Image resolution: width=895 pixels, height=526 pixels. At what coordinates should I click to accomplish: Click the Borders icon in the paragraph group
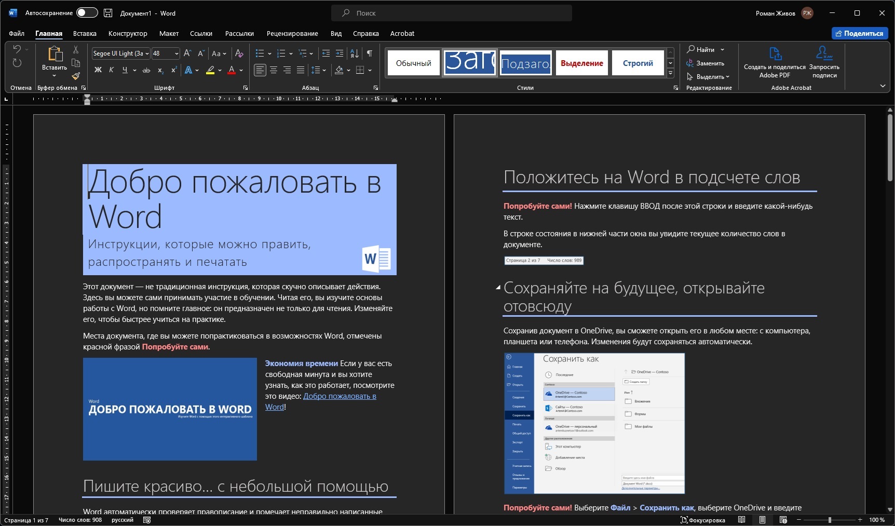click(360, 70)
